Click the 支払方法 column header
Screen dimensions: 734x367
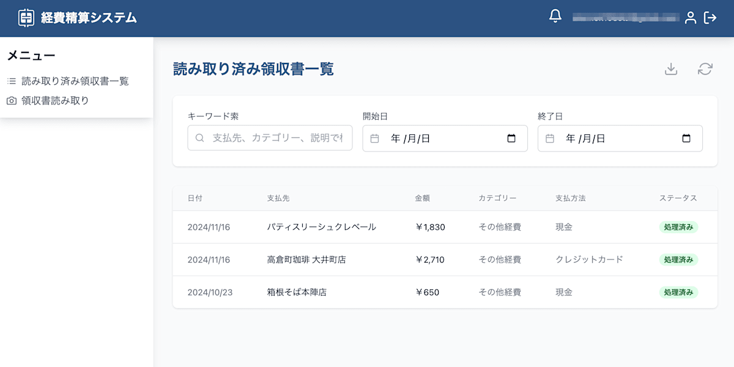571,198
